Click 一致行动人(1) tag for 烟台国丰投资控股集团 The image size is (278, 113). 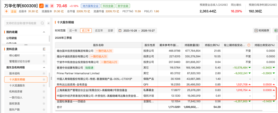click(104, 51)
